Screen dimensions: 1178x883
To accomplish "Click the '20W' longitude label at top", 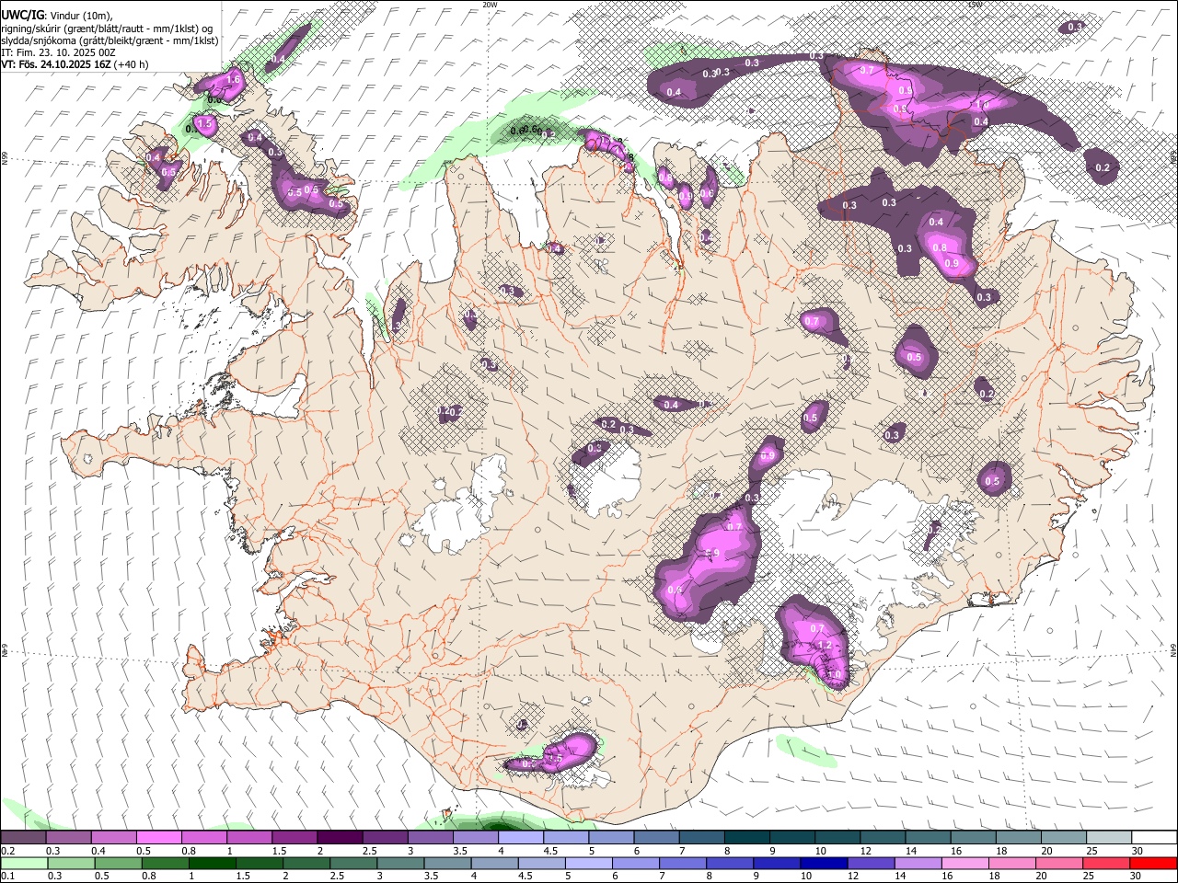I will 490,5.
